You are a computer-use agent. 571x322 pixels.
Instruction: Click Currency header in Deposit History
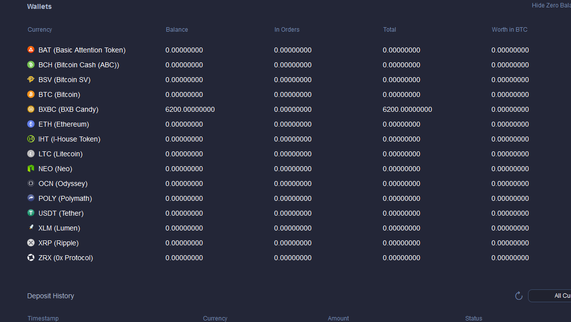215,319
